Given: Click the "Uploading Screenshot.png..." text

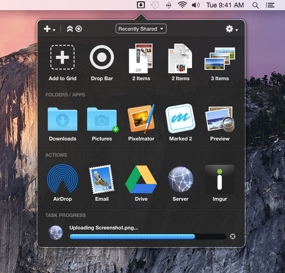Looking at the screenshot, I should [x=104, y=228].
